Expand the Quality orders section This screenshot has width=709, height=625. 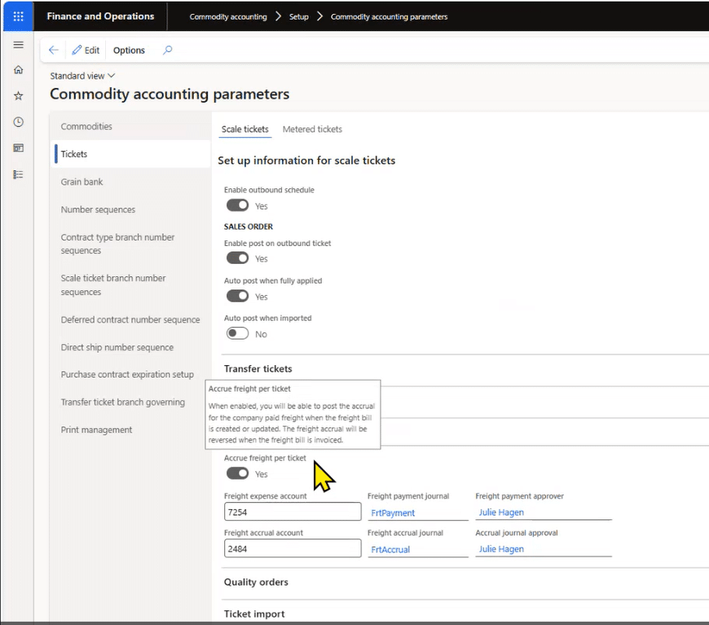pyautogui.click(x=256, y=582)
